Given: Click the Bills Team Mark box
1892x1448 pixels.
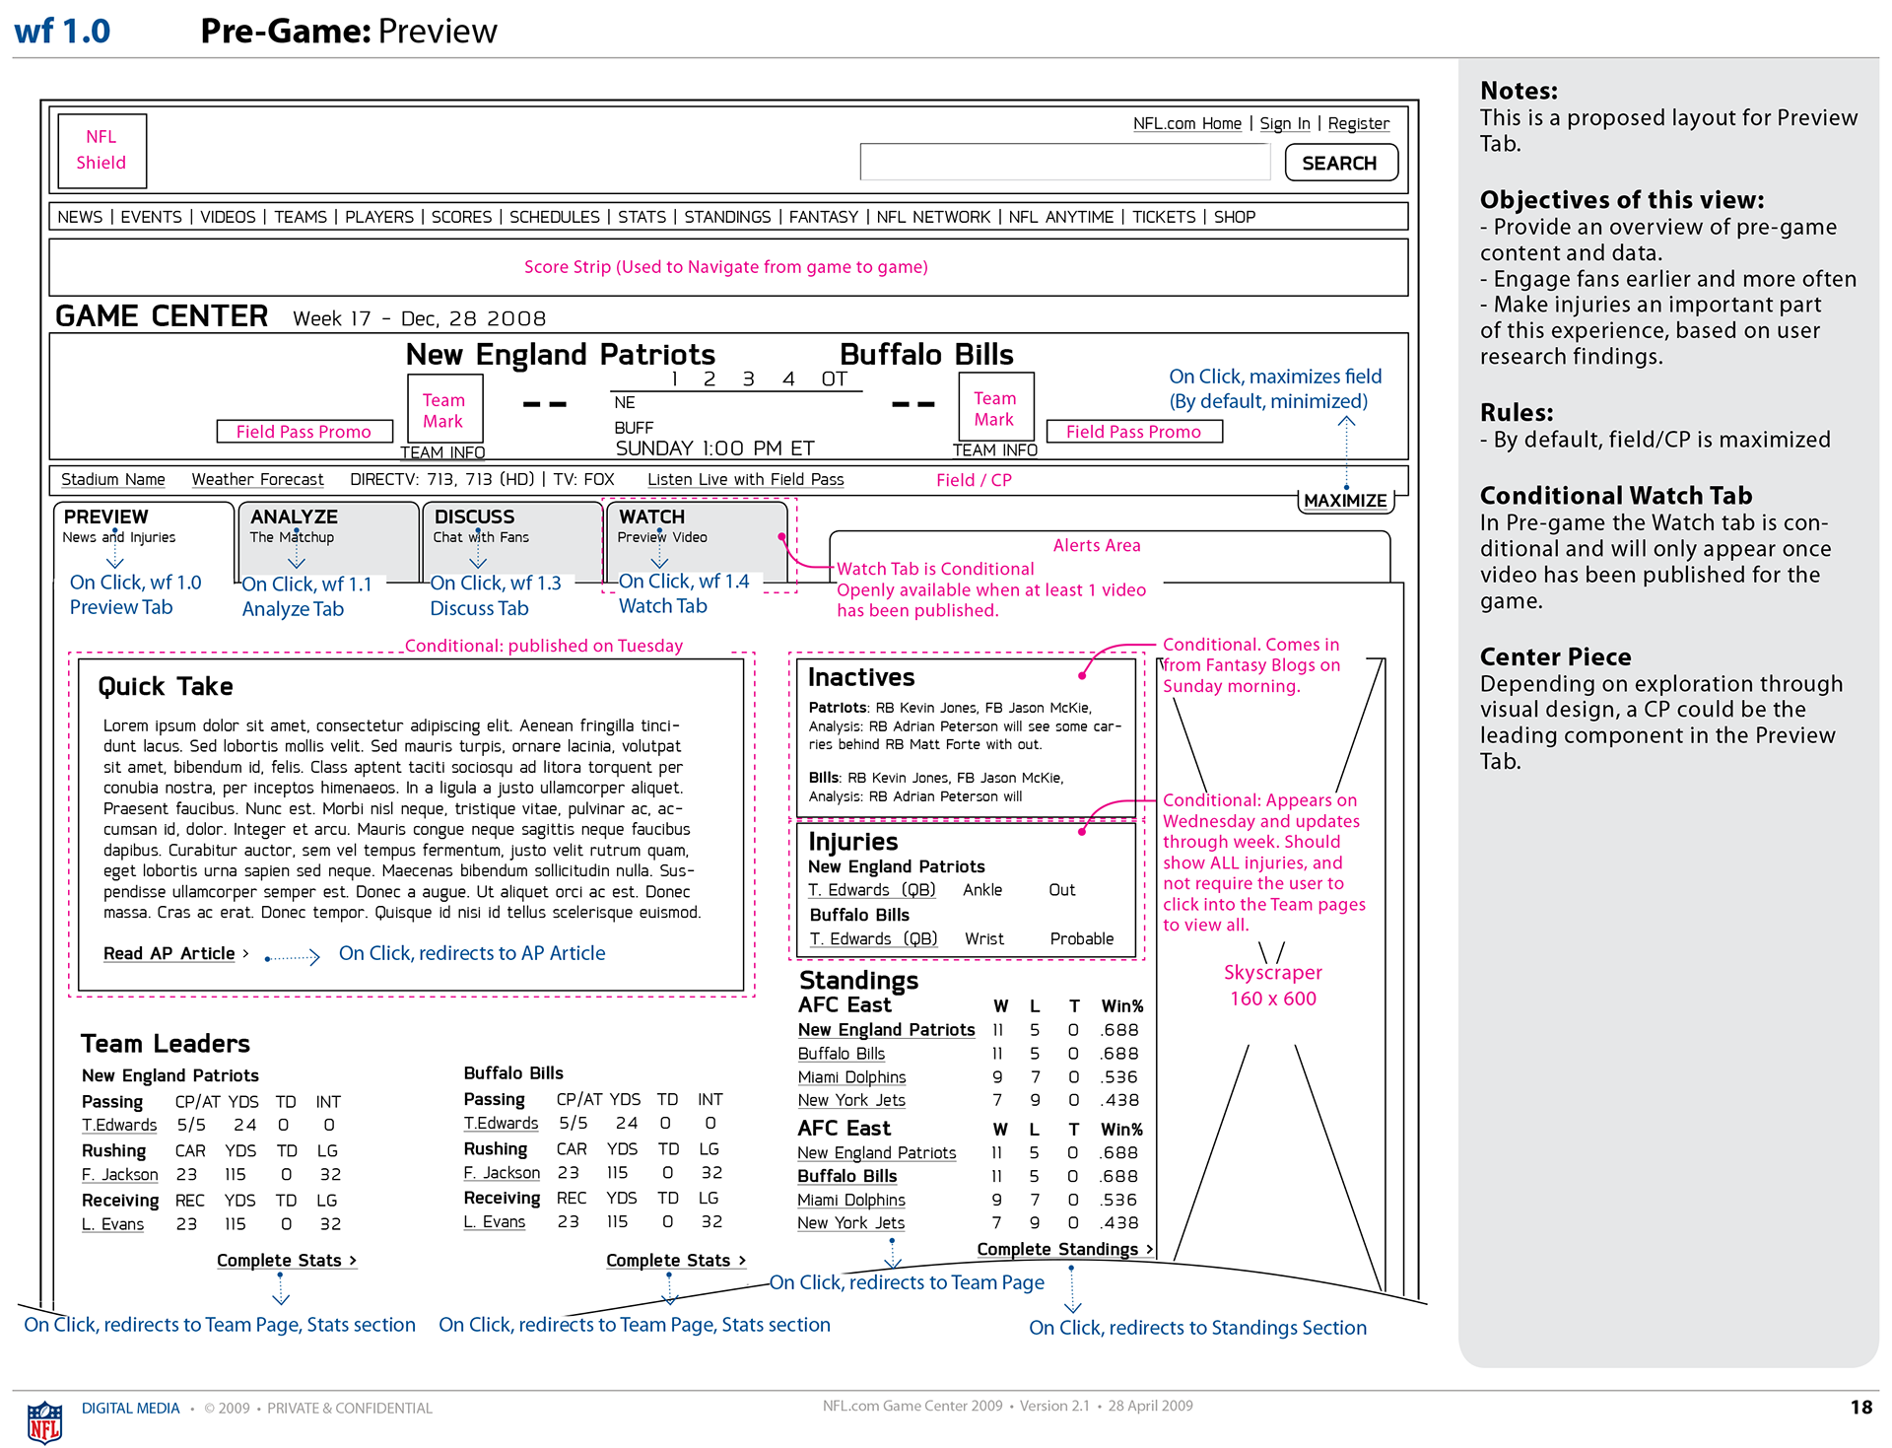Looking at the screenshot, I should pyautogui.click(x=995, y=408).
